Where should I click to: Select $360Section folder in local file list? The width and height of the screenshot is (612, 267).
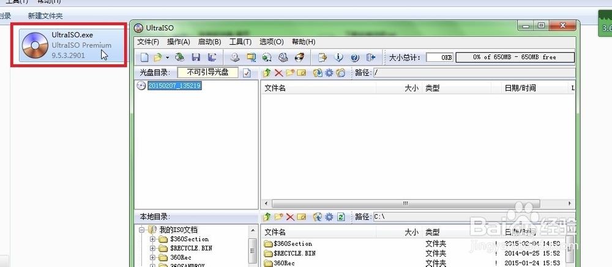point(288,244)
